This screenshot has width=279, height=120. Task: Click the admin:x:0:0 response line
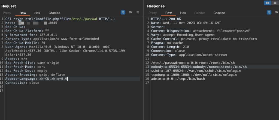coord(178,79)
